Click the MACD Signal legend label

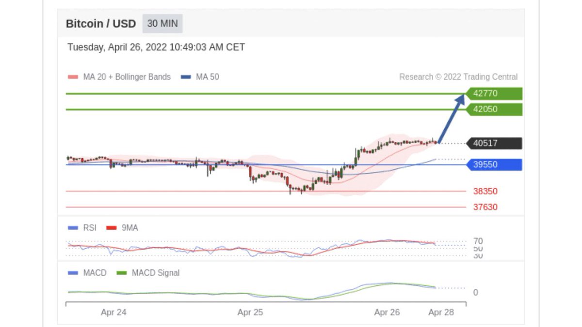pos(156,273)
